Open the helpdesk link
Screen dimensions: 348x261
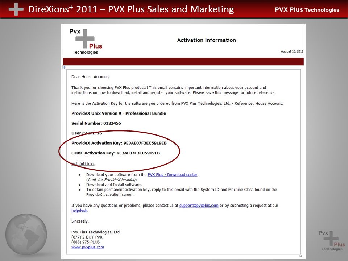[79, 210]
